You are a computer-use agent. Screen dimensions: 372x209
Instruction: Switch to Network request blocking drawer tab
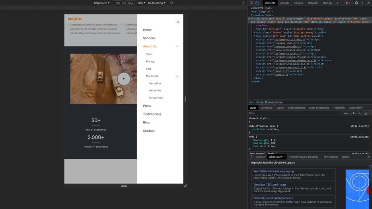[303, 157]
